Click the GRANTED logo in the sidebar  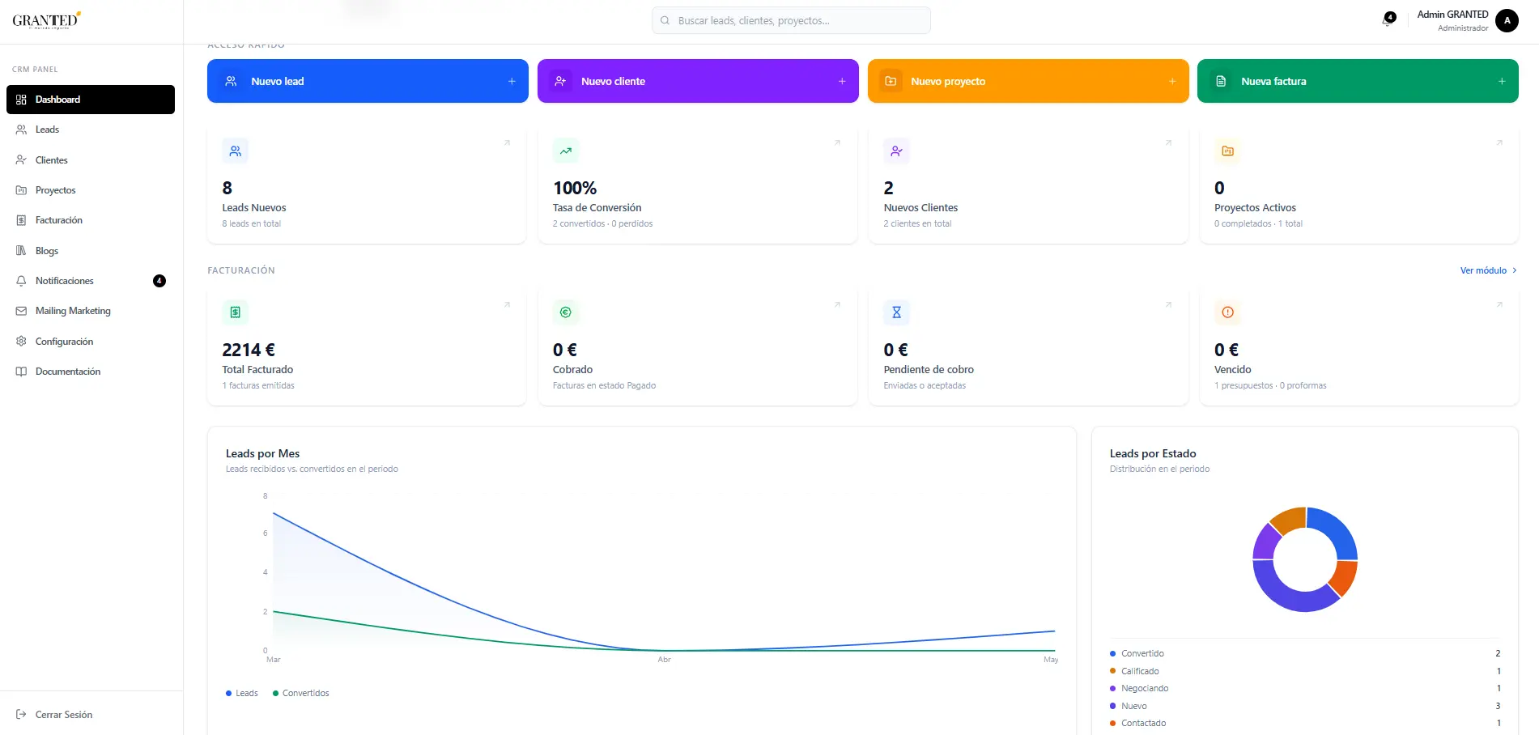pos(46,20)
